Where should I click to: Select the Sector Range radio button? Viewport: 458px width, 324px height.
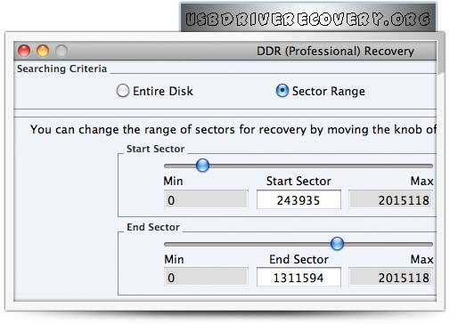282,91
